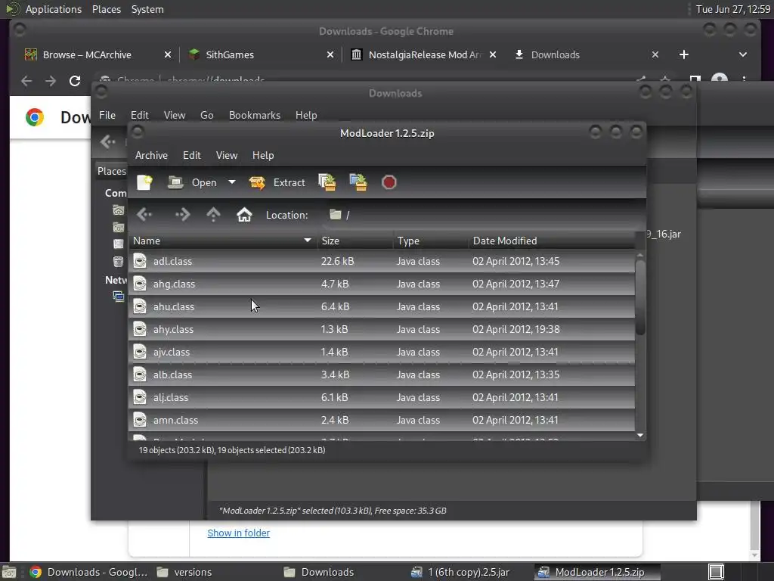Select alj.class file row
This screenshot has height=581, width=774.
click(382, 397)
